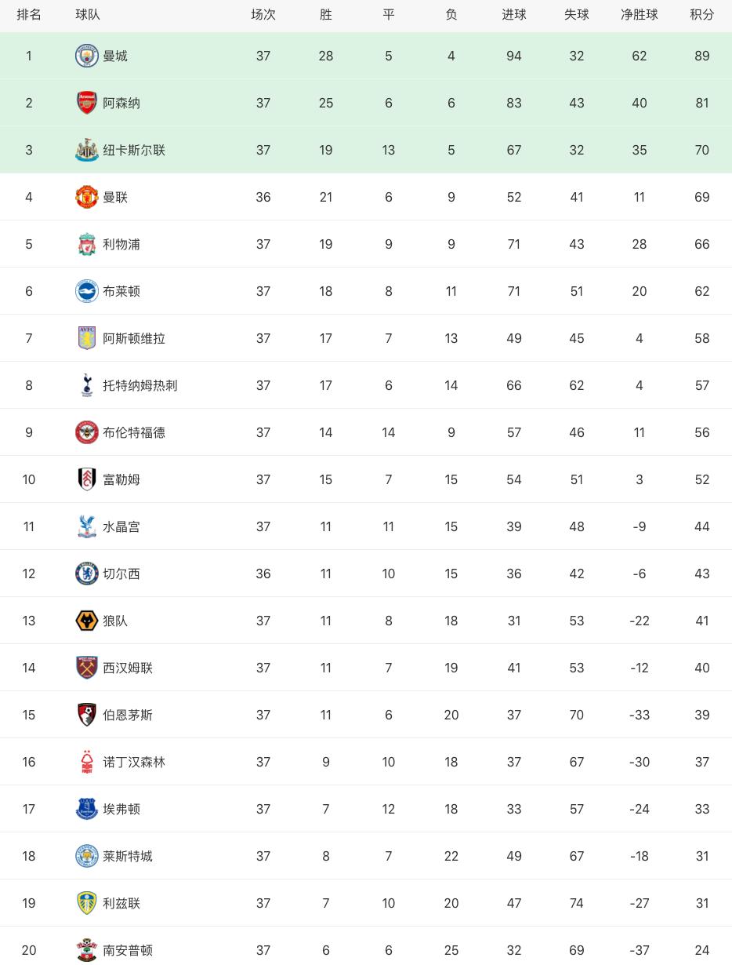This screenshot has width=732, height=965.
Task: Select the 西汉姆联 team name
Action: click(x=128, y=668)
